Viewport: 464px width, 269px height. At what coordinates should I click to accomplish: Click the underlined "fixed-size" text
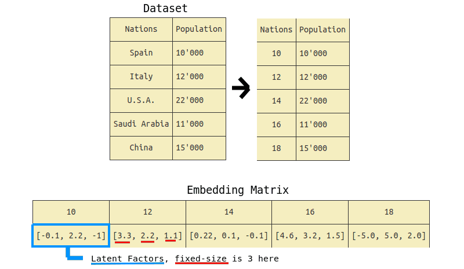[x=201, y=259]
